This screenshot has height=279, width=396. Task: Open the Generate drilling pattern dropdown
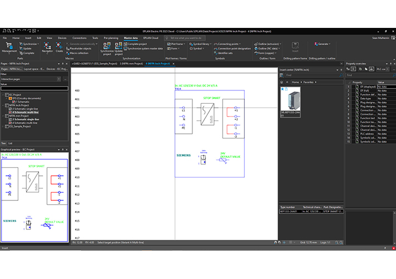[x=322, y=44]
